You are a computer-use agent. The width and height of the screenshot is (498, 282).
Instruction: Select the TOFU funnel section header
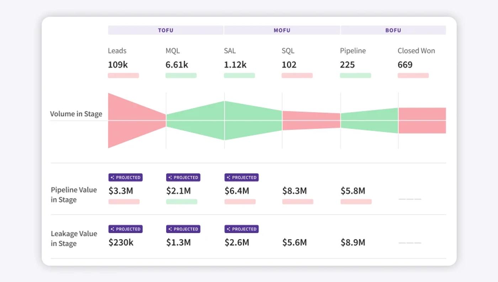tap(166, 30)
